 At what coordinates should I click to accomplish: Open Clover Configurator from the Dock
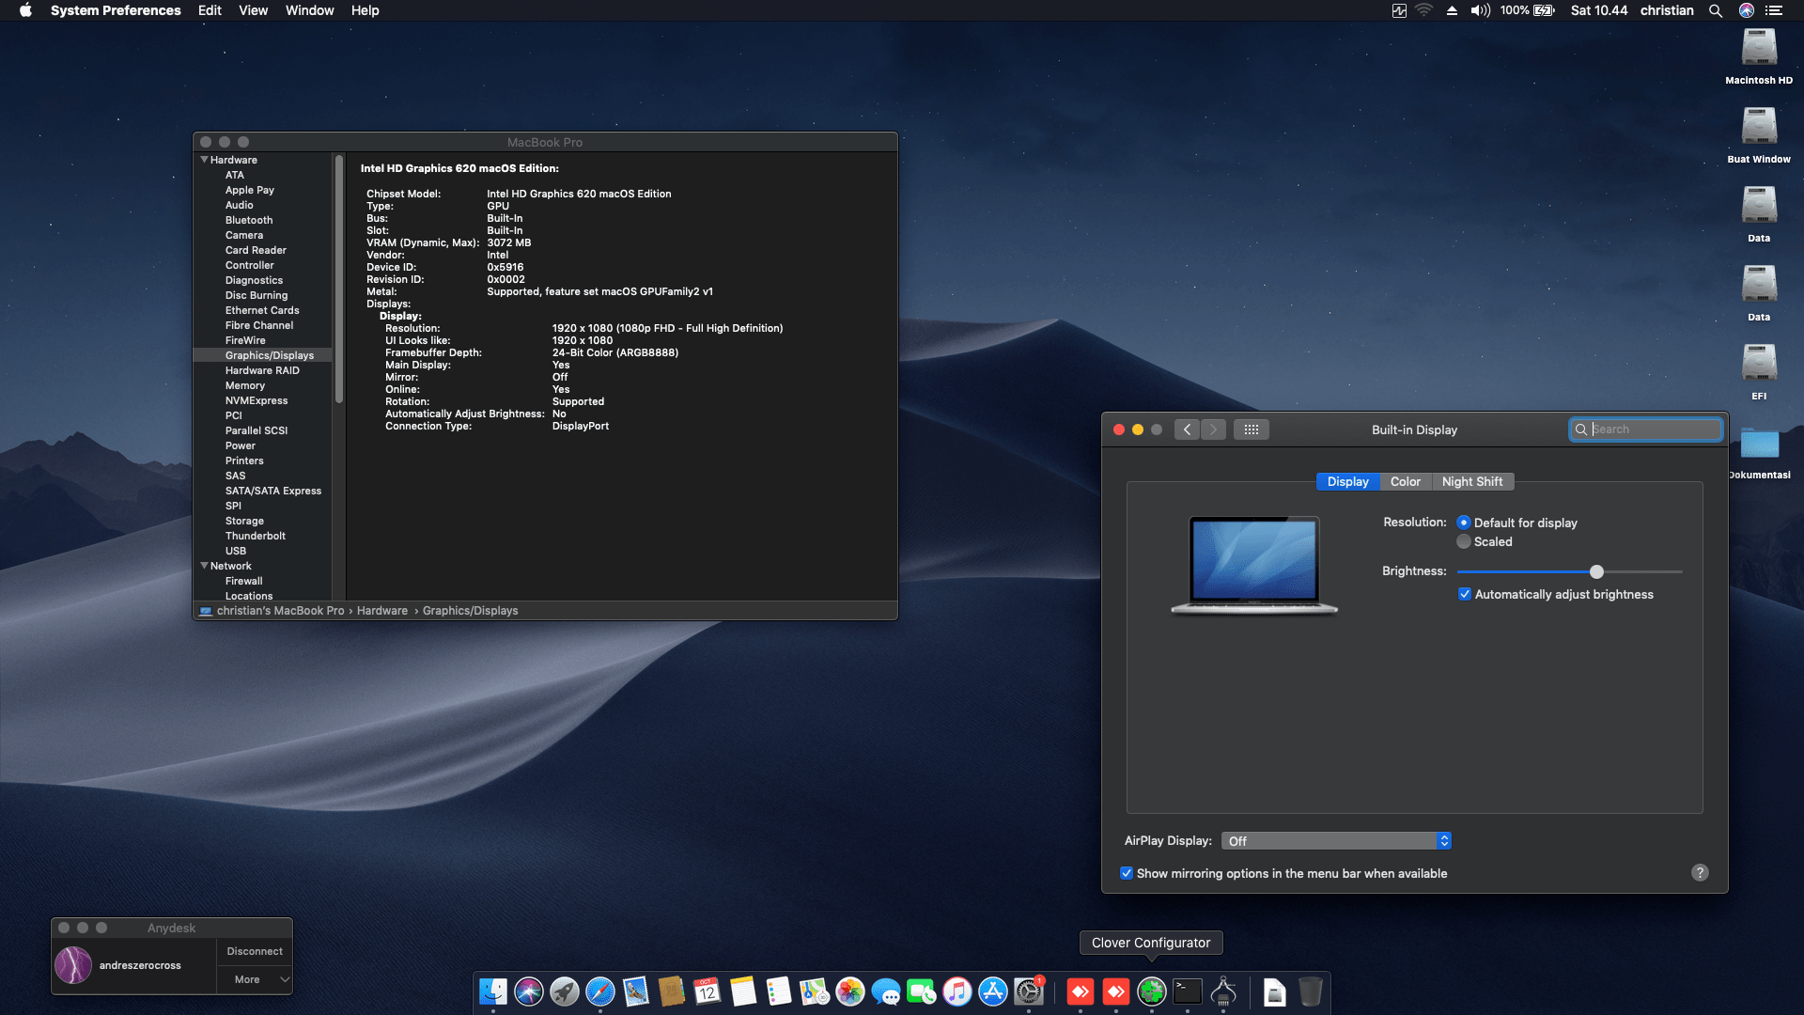pyautogui.click(x=1151, y=992)
